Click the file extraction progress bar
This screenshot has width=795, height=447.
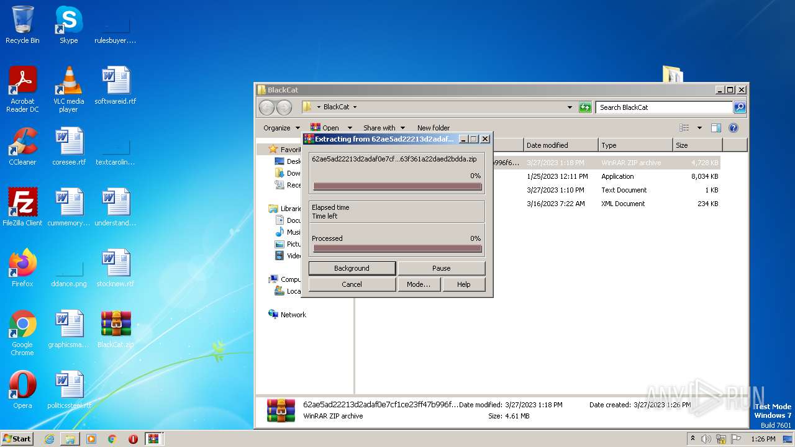point(397,186)
